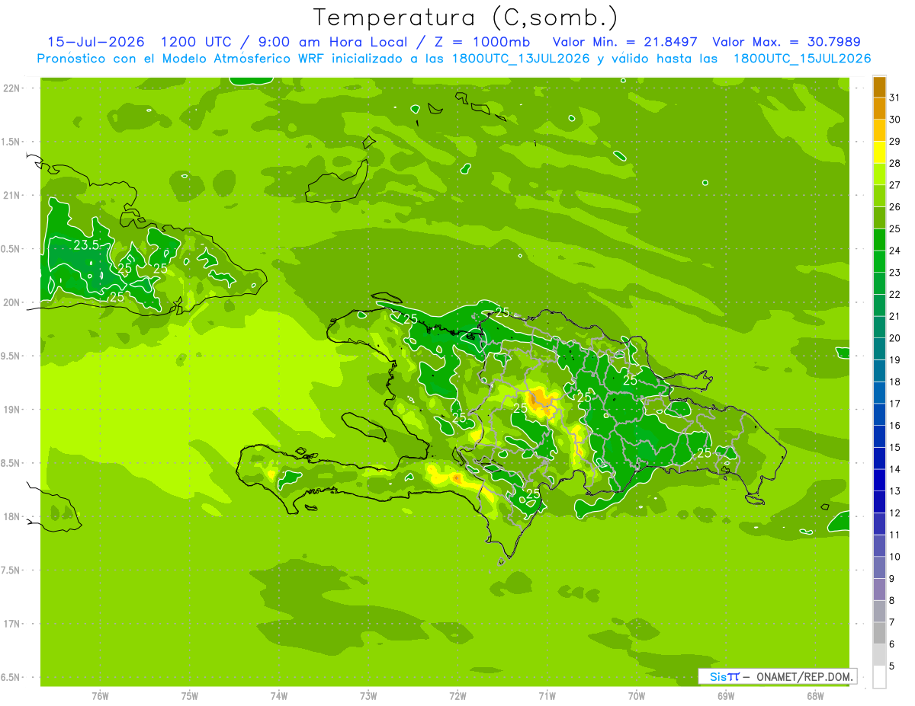
Task: Click the "13" value on the color scale
Action: point(894,491)
